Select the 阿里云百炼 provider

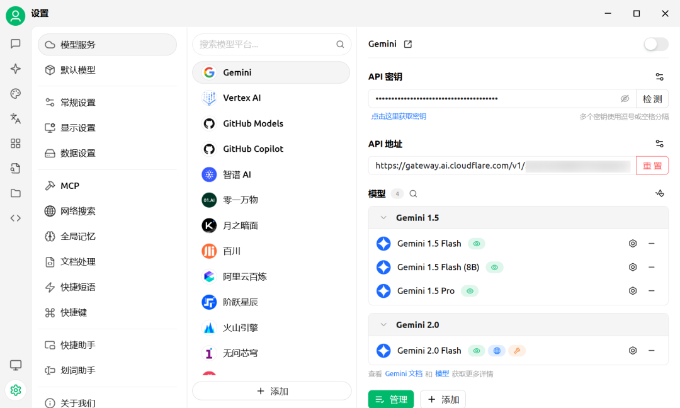[271, 276]
